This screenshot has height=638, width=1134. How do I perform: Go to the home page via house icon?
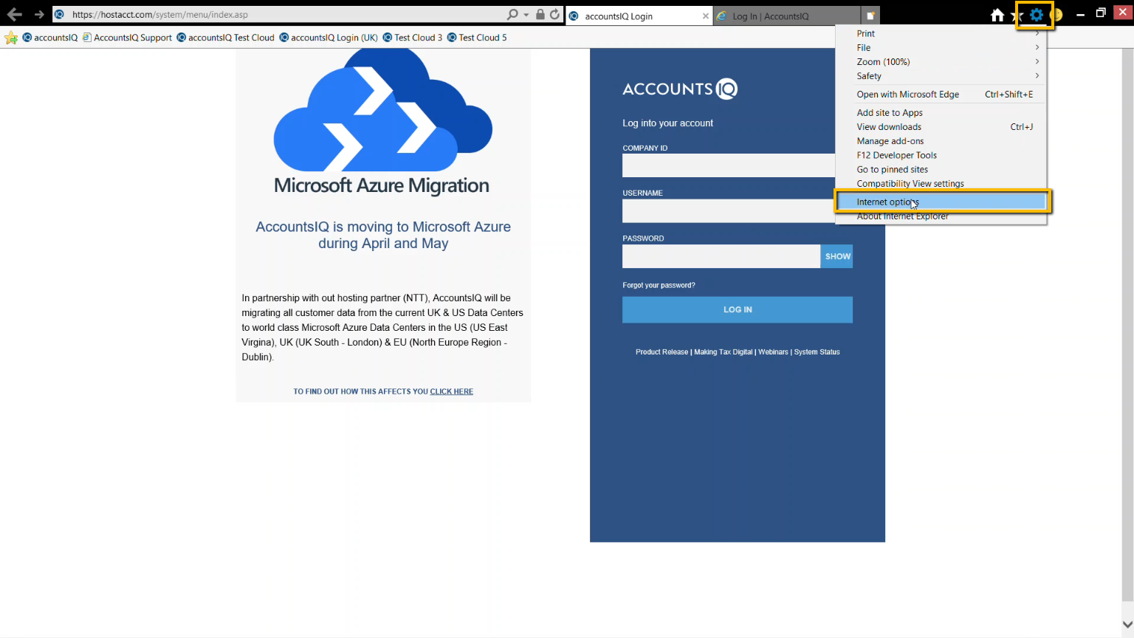pyautogui.click(x=997, y=15)
